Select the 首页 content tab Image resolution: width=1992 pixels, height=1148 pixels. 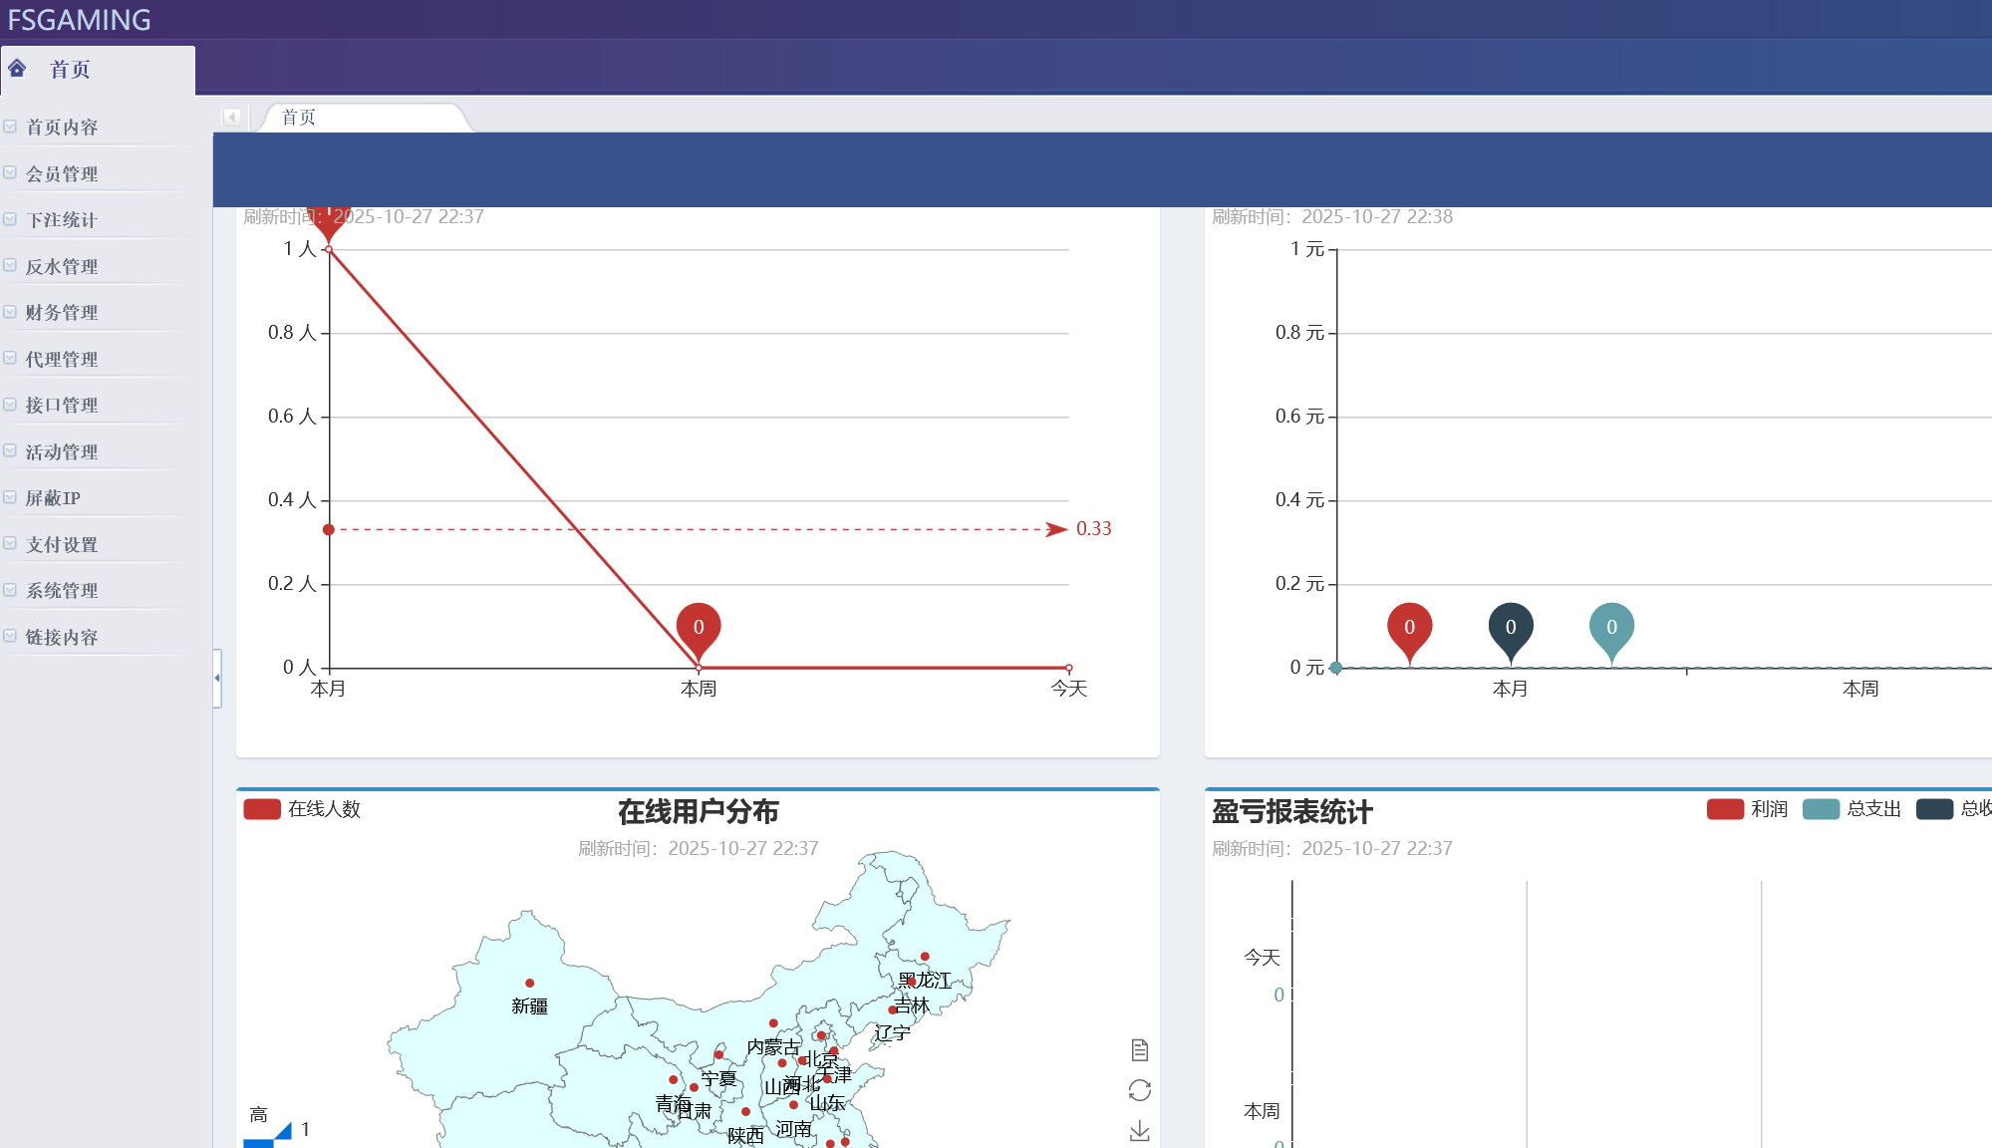299,118
